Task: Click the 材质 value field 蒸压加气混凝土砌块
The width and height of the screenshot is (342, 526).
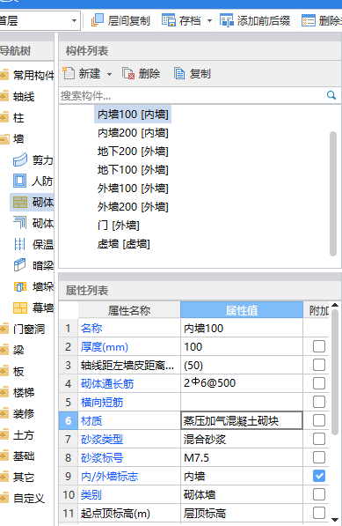Action: tap(242, 420)
